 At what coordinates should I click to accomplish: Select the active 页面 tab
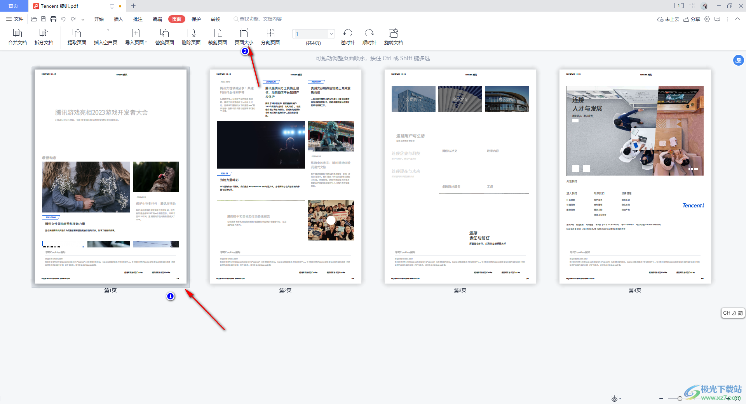(x=177, y=19)
